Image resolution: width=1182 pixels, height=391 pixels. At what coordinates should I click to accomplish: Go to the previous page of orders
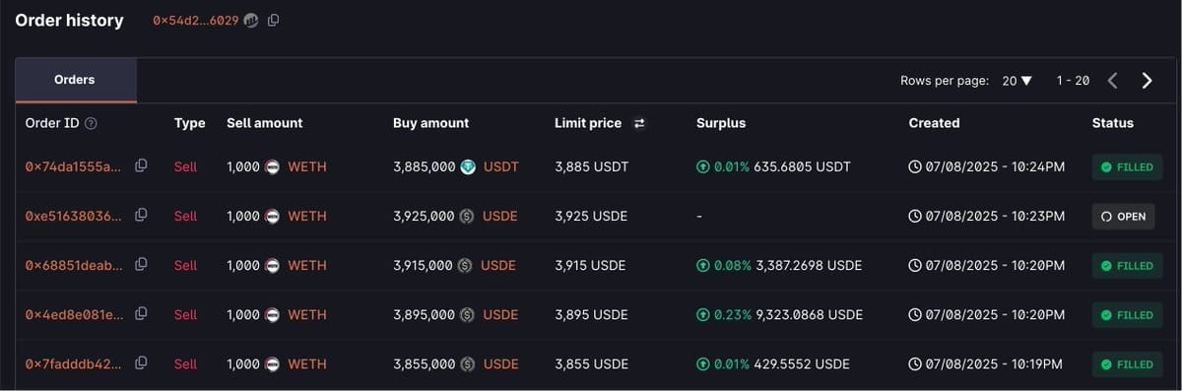point(1113,81)
